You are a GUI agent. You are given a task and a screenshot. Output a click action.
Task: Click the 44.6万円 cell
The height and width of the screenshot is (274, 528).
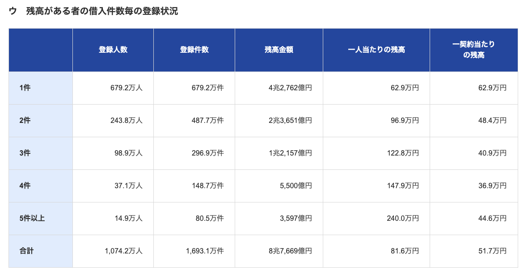tap(474, 219)
